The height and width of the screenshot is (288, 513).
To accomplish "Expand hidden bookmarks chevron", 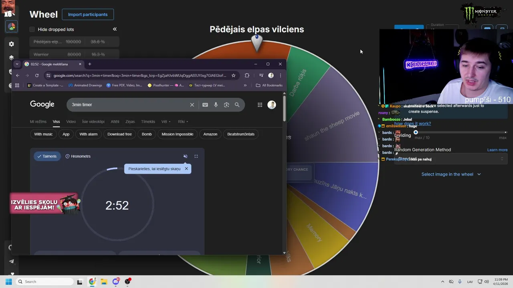I will pos(245,85).
